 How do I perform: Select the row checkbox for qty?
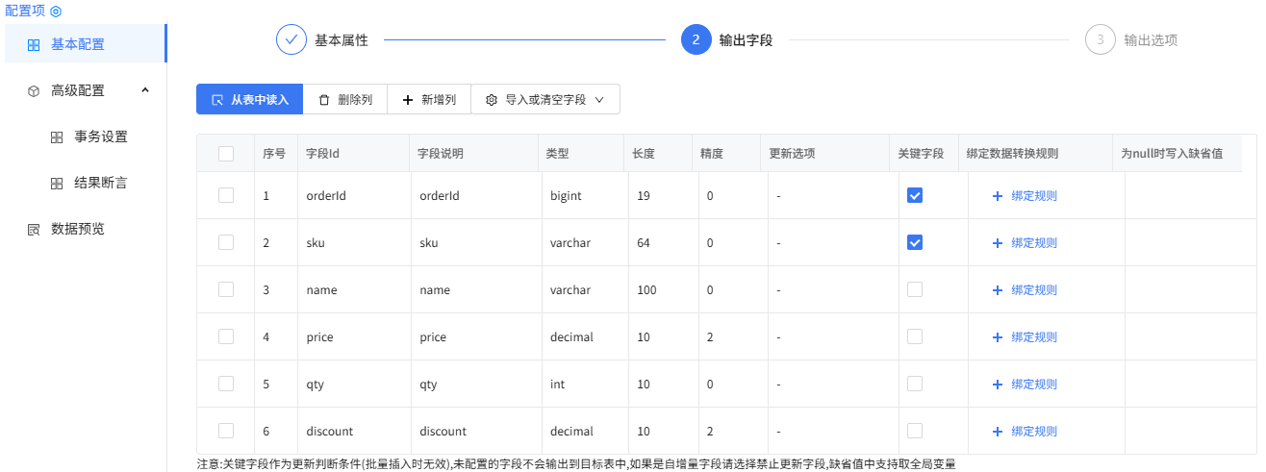[226, 384]
